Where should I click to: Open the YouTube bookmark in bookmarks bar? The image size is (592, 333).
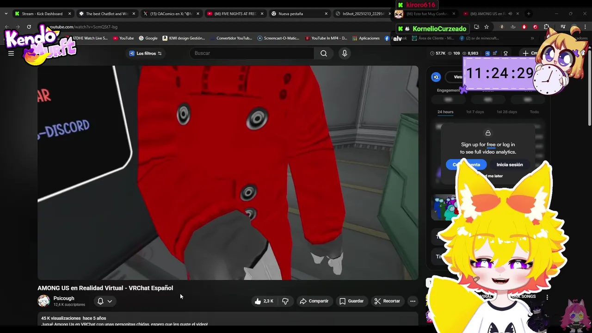coord(123,38)
